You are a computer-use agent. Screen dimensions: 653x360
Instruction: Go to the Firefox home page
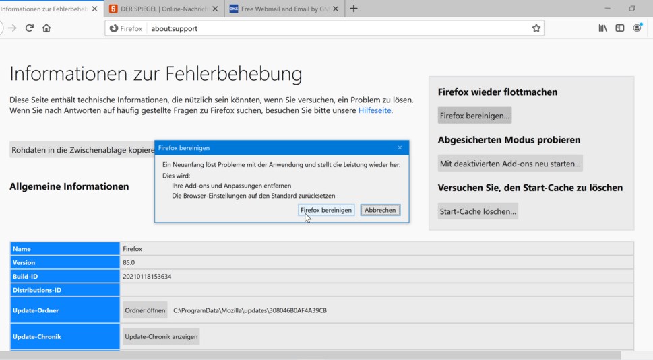click(x=46, y=28)
